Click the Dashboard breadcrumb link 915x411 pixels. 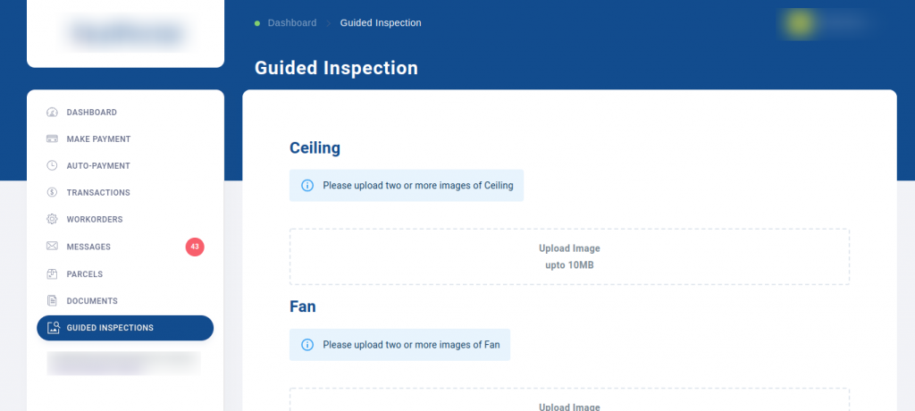292,23
